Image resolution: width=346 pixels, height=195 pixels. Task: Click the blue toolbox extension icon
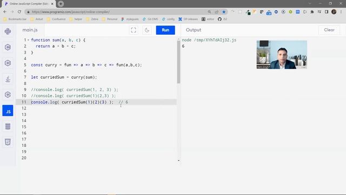pos(269,12)
